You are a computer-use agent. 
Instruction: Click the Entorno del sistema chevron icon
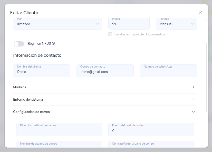pyautogui.click(x=193, y=99)
